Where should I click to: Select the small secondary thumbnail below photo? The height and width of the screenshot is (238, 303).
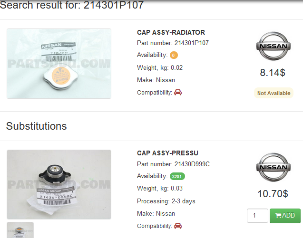[20, 230]
